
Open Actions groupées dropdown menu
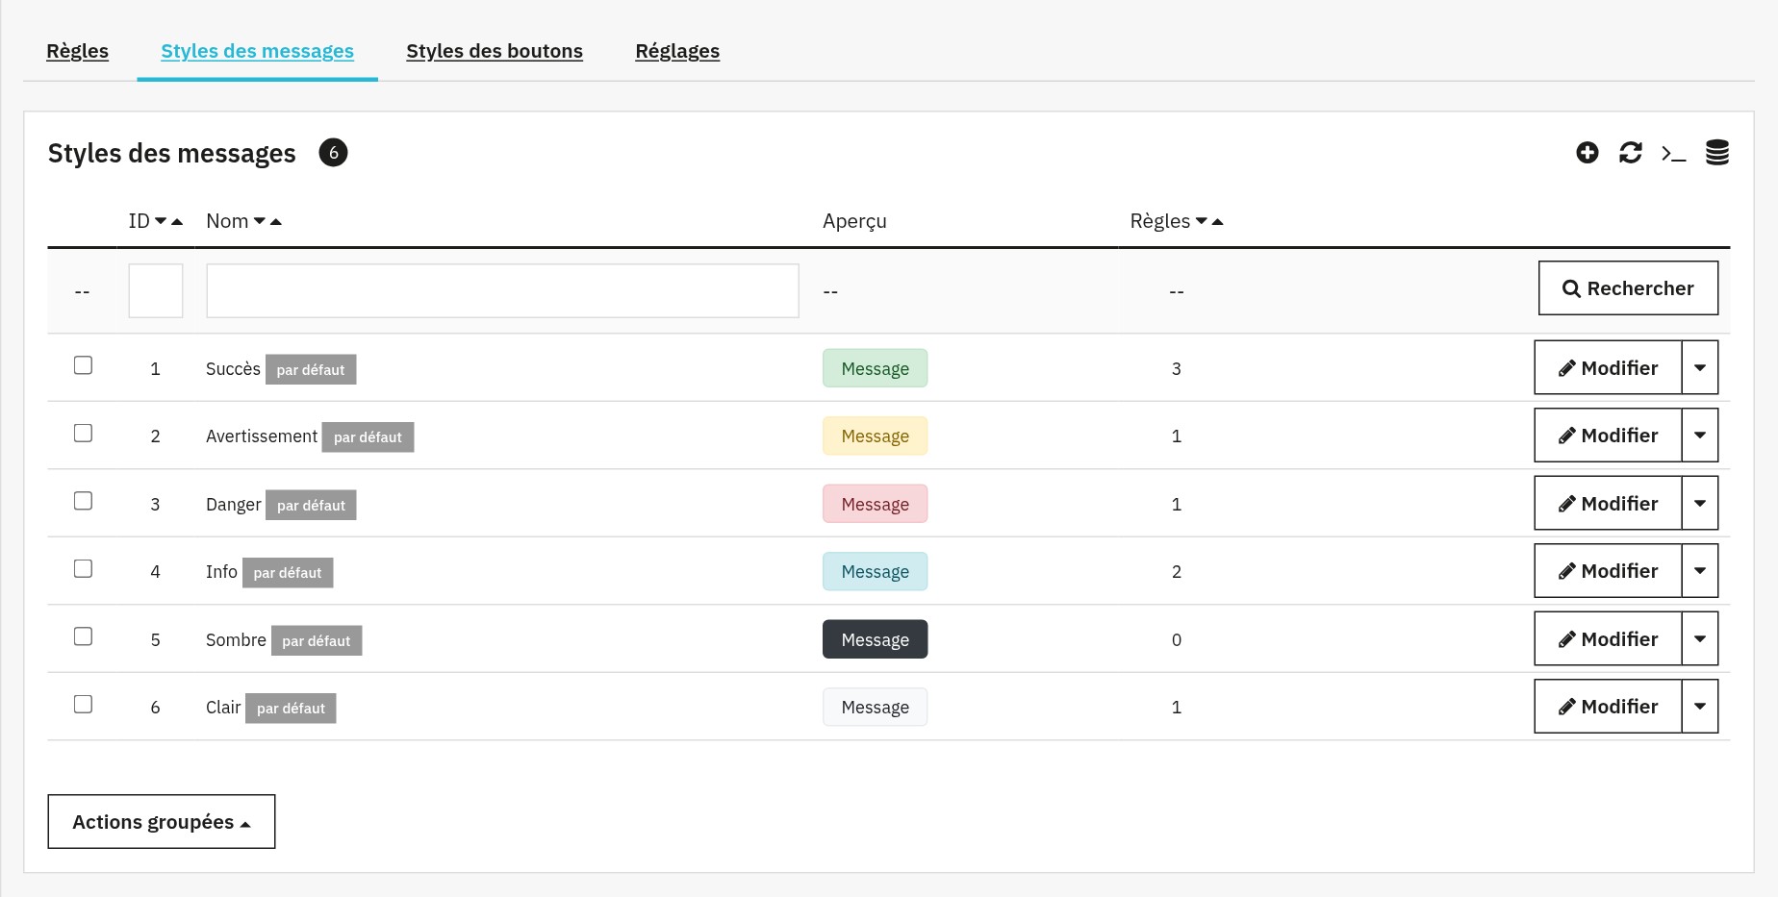click(162, 822)
